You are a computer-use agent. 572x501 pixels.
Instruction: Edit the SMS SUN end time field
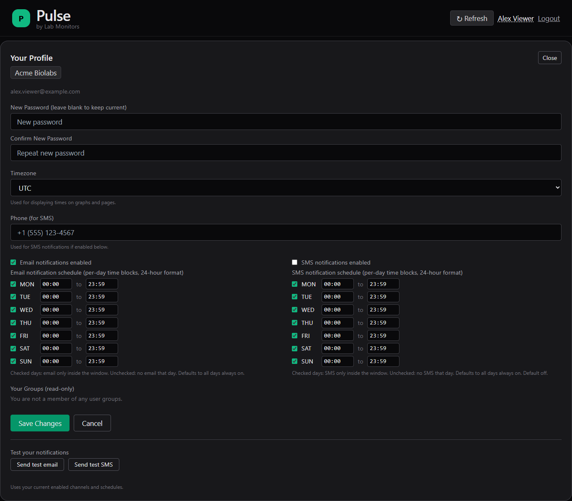pyautogui.click(x=383, y=361)
